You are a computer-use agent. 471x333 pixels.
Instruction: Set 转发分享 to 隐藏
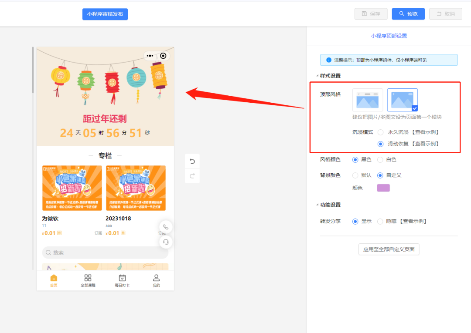click(380, 221)
